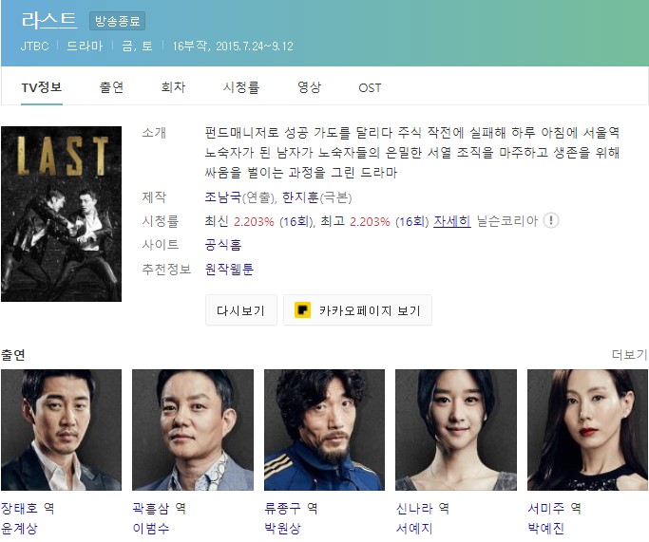649x542 pixels.
Task: Click 자세히 ratings detail link
Action: coord(452,221)
